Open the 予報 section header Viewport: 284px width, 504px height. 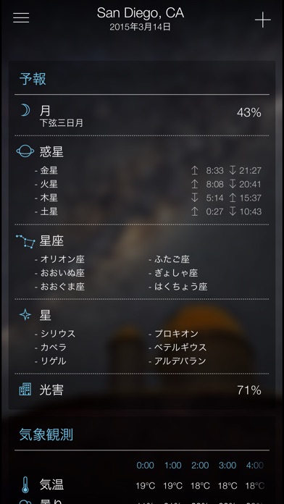coord(33,79)
